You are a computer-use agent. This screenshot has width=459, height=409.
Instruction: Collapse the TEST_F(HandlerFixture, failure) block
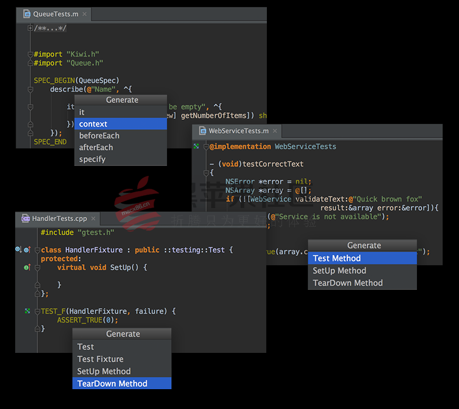37,311
